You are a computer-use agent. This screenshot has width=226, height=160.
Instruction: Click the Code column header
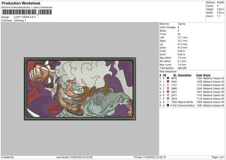point(199,75)
